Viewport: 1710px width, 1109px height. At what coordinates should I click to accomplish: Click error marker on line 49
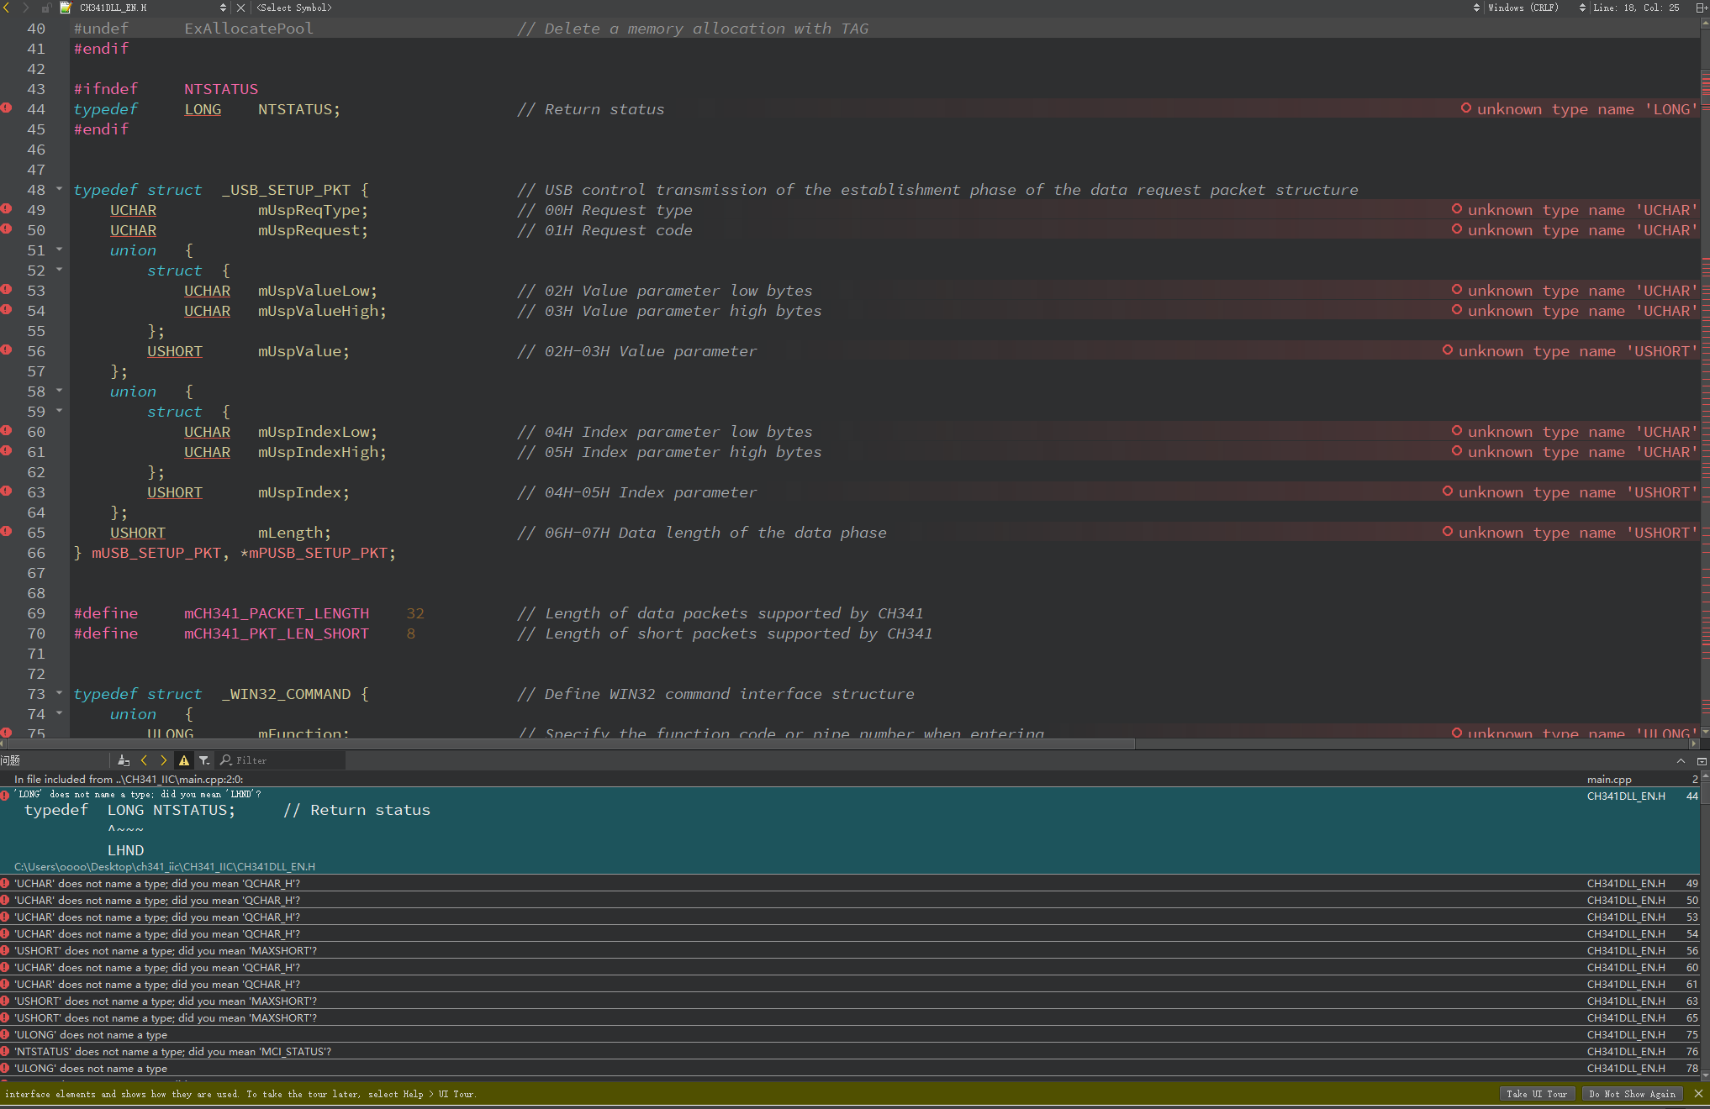click(x=6, y=208)
